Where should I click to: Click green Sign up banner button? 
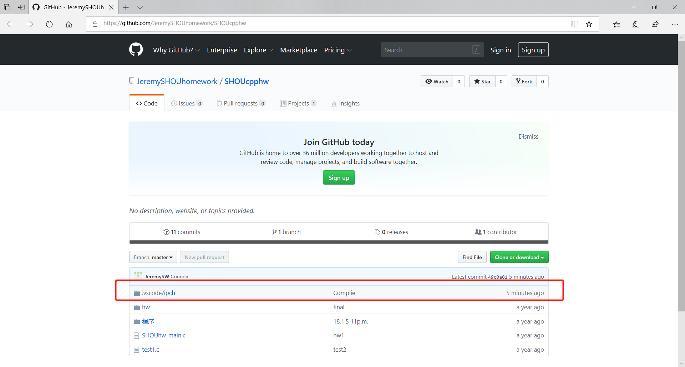[x=339, y=177]
